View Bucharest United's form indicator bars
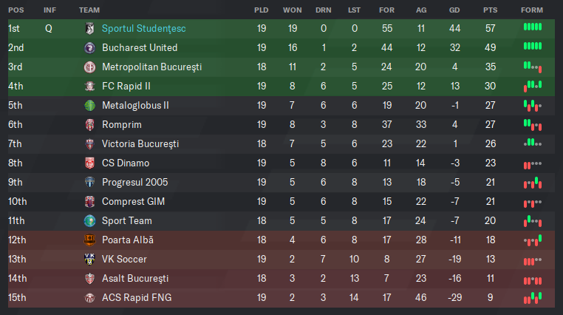 click(533, 46)
